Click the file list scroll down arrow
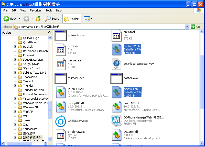The height and width of the screenshot is (147, 205). pos(201,143)
